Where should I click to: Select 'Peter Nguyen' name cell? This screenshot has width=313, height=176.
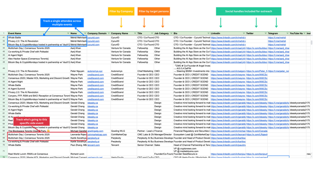pyautogui.click(x=78, y=69)
